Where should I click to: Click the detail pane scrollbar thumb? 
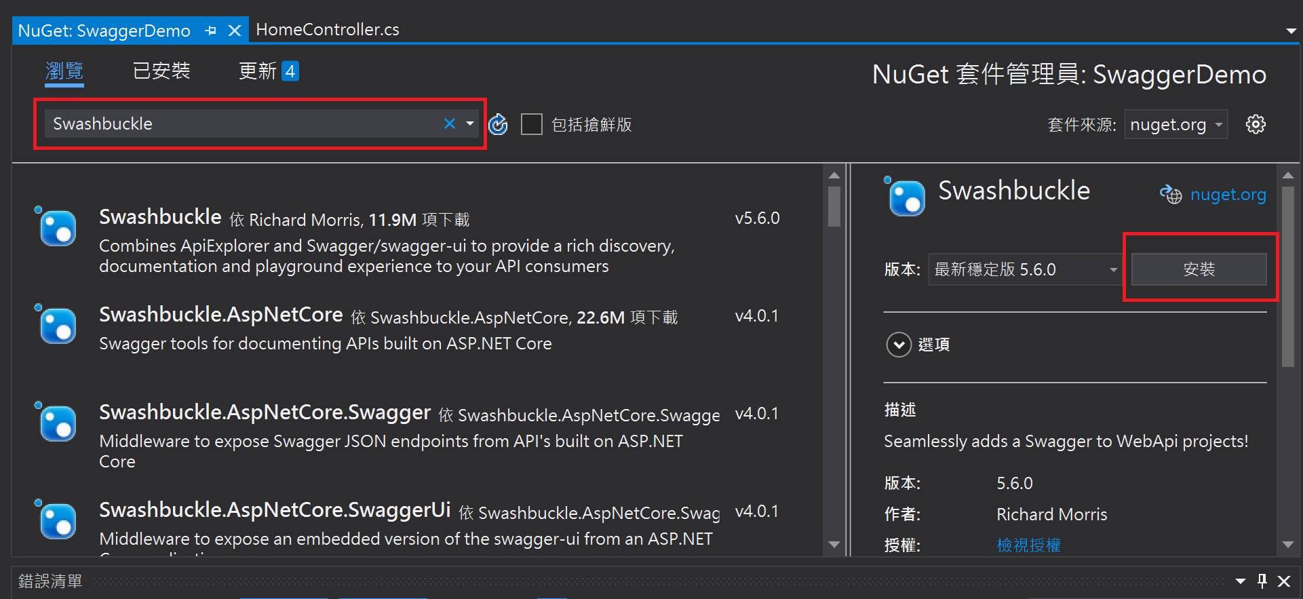coord(1288,277)
